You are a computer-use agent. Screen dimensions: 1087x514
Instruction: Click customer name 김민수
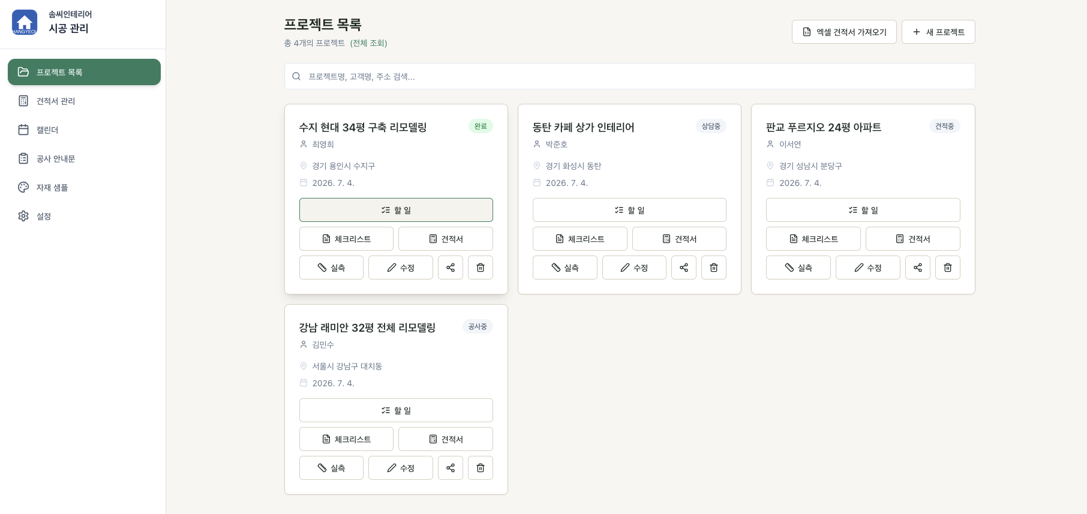point(323,345)
